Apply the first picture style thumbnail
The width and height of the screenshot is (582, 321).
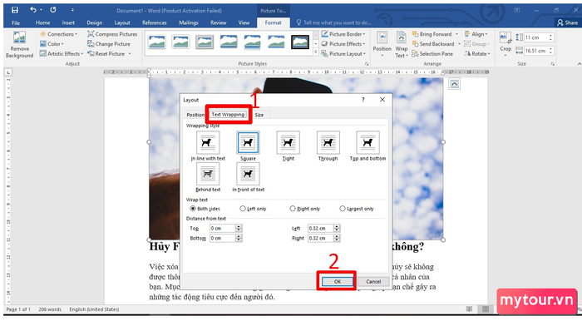click(x=156, y=42)
